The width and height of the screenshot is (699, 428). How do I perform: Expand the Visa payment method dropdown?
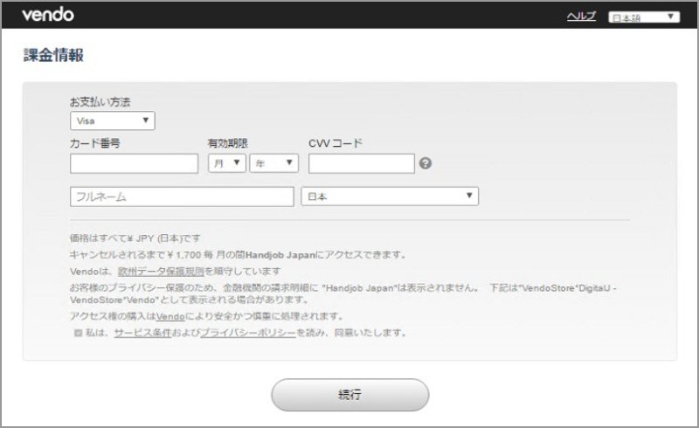click(112, 121)
